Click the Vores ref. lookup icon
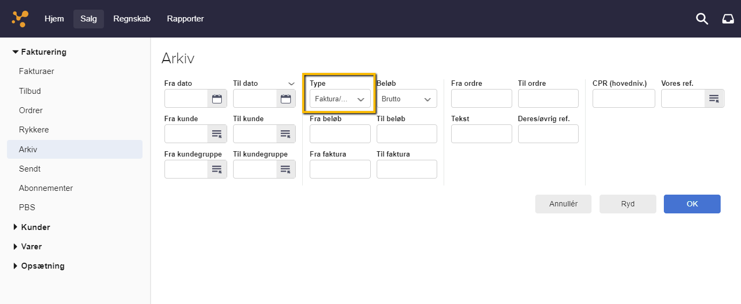This screenshot has height=304, width=741. coord(714,99)
